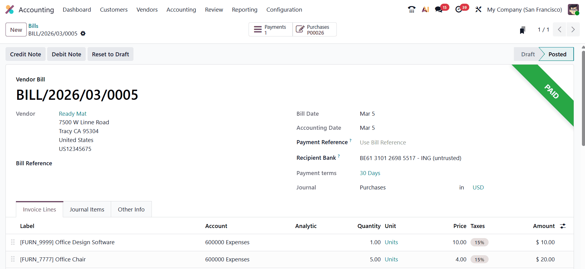This screenshot has width=585, height=269.
Task: Click the Journal value Purchases
Action: 373,187
